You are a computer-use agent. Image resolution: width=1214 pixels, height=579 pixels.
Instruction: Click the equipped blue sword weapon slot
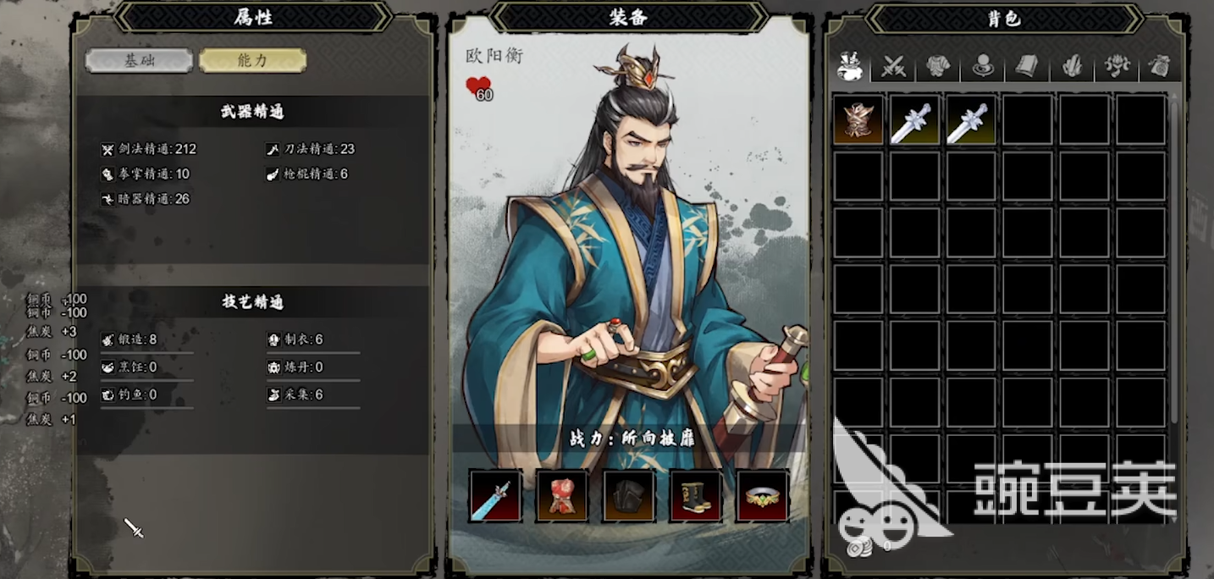(x=495, y=495)
